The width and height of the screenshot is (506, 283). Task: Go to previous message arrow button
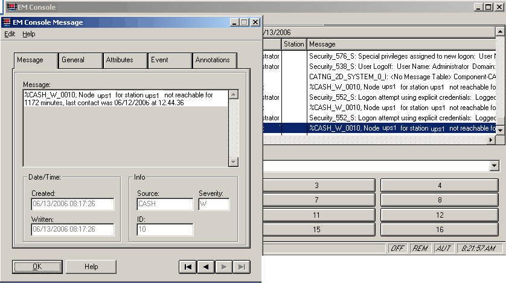coord(206,267)
